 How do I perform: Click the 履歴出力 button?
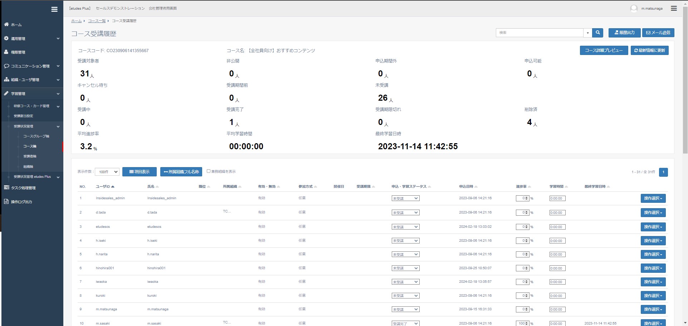pos(625,32)
